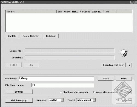The height and width of the screenshot is (107, 137).
Task: Open the Settings dialog
Action: 19,92
